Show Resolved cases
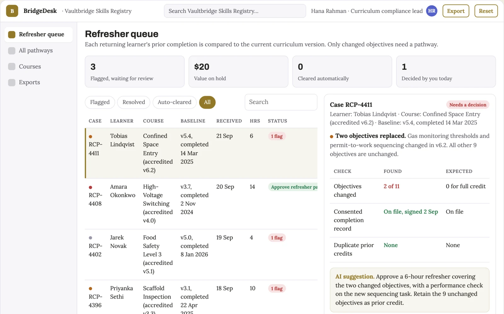504x314 pixels. pyautogui.click(x=134, y=102)
